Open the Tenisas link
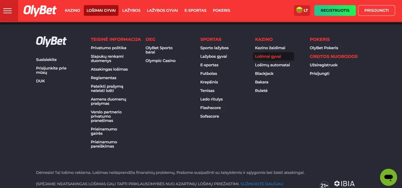402x188 pixels. 207,91
